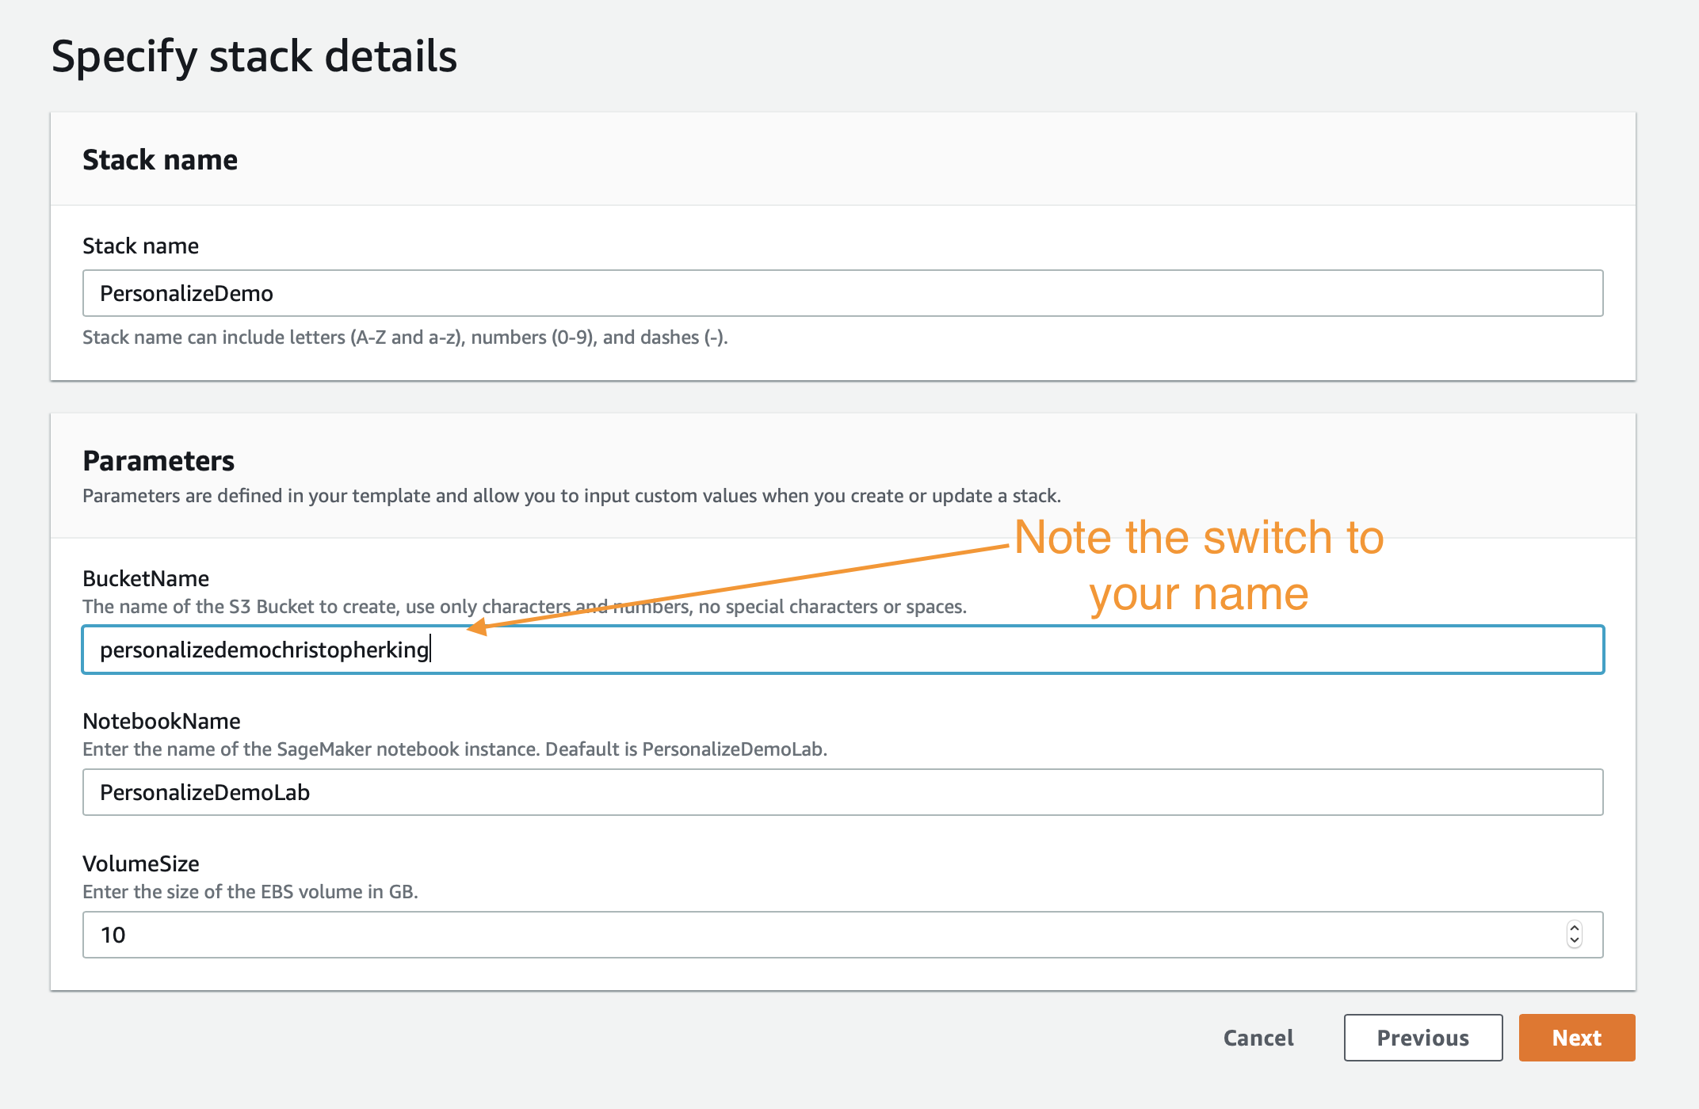
Task: Click the NotebookName parameter label
Action: [x=162, y=721]
